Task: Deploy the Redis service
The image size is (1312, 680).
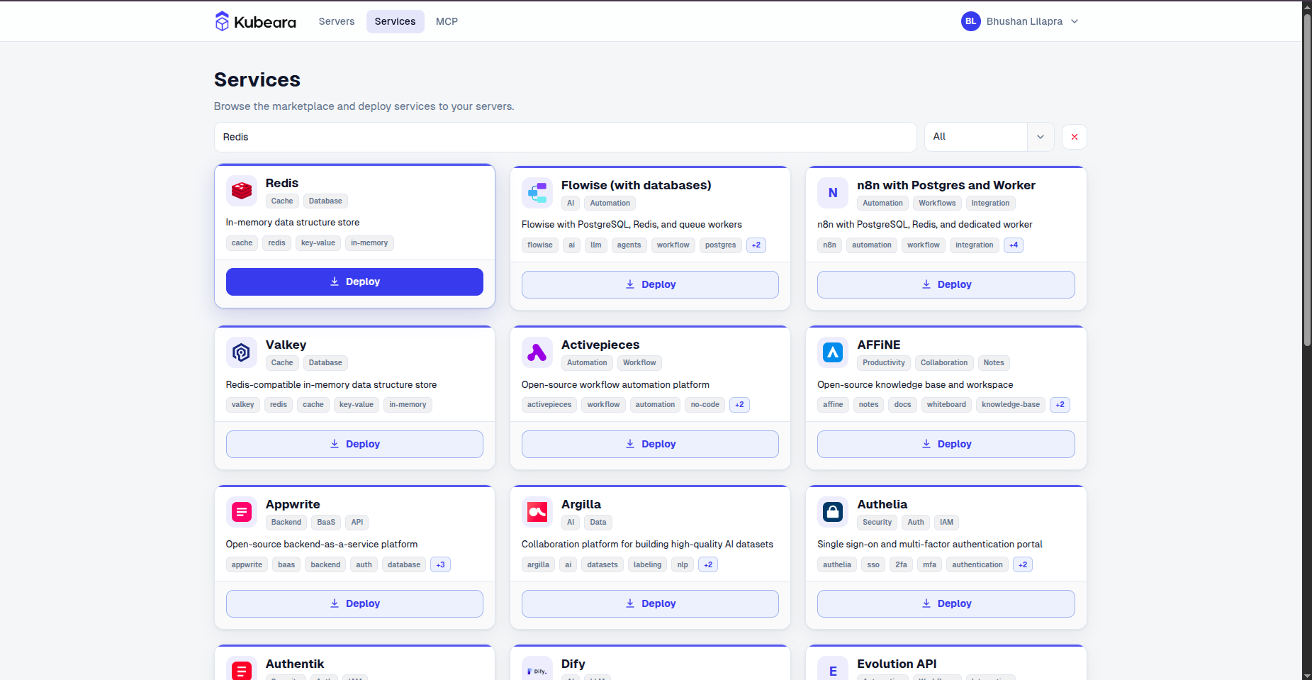Action: [x=354, y=282]
